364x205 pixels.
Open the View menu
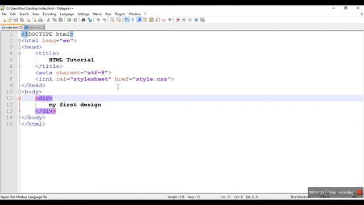[36, 14]
